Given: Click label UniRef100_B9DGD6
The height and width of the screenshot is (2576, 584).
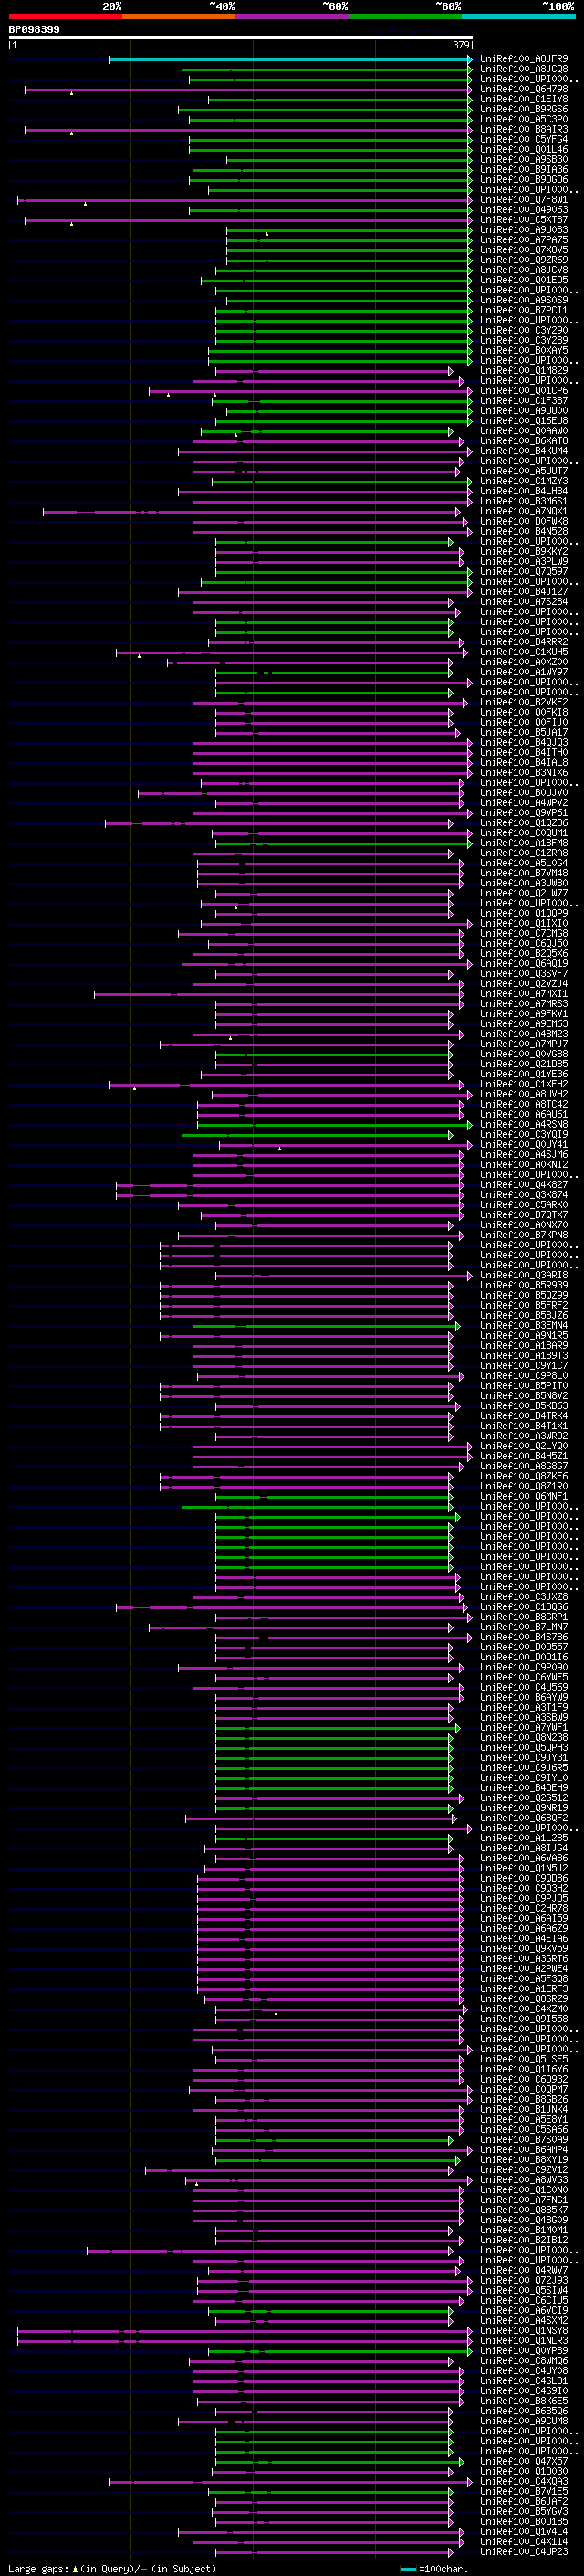Looking at the screenshot, I should pyautogui.click(x=524, y=179).
